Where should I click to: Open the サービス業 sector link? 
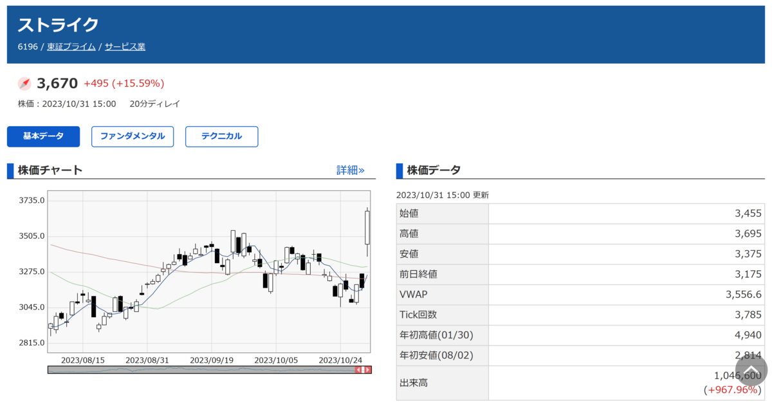click(125, 46)
